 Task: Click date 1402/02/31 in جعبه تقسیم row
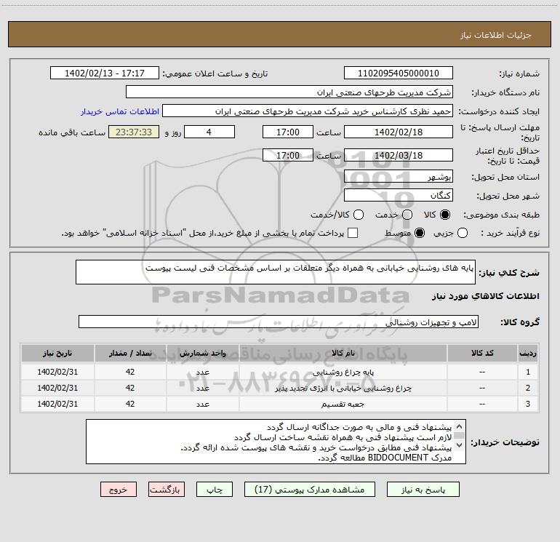(x=57, y=404)
